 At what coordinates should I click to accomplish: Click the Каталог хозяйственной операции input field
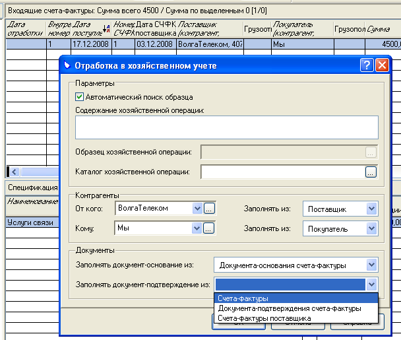[283, 172]
